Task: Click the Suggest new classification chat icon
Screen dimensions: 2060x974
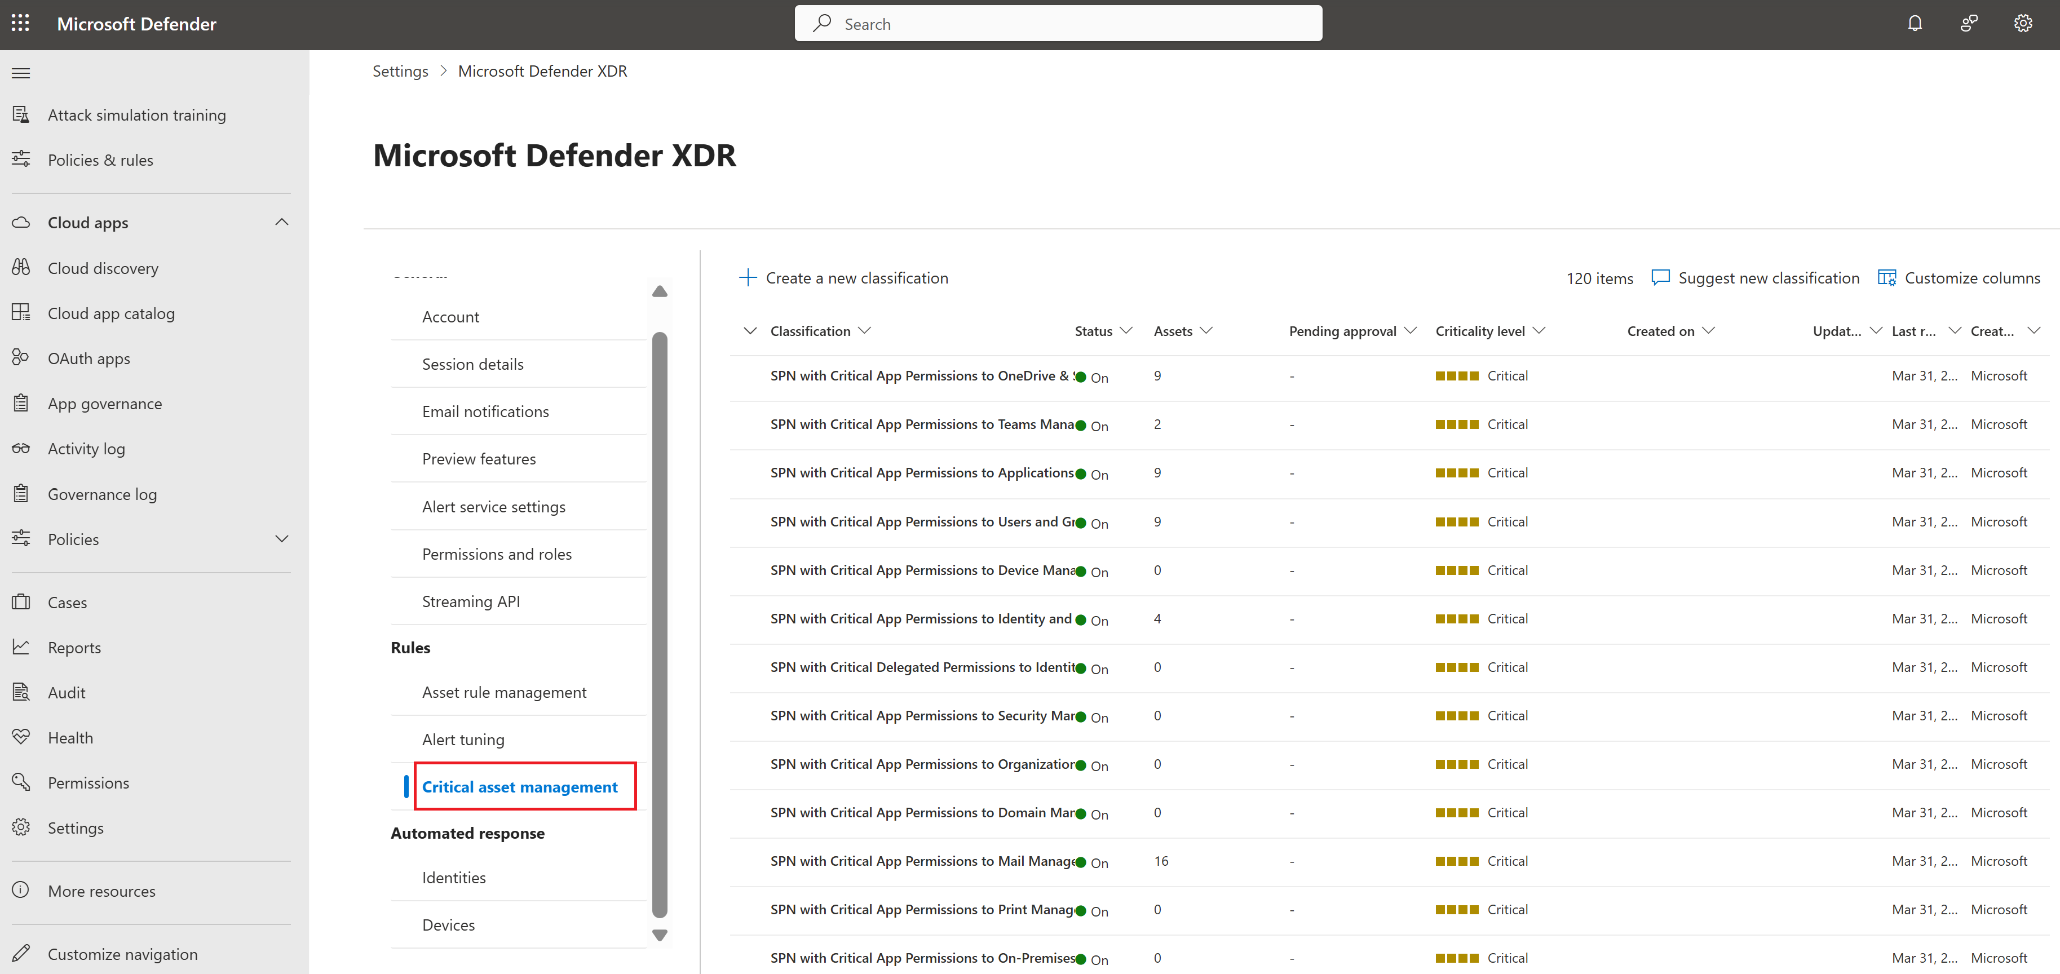Action: [x=1660, y=277]
